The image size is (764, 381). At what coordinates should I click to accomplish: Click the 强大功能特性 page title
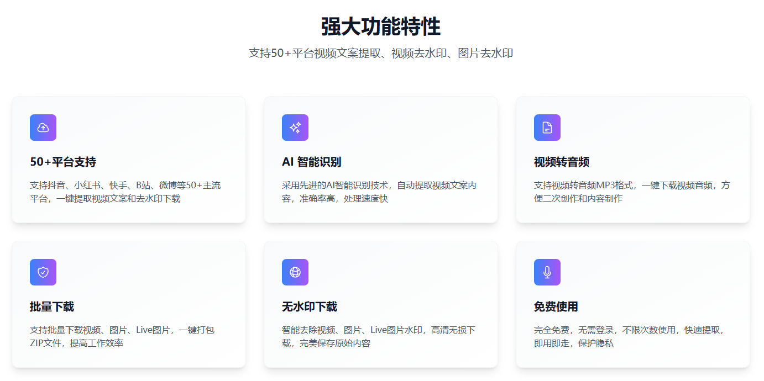(x=382, y=27)
